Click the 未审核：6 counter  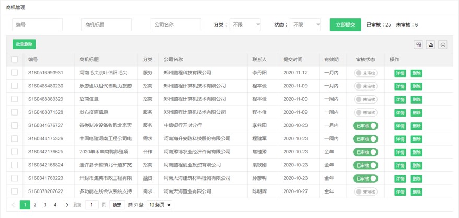[x=407, y=25]
